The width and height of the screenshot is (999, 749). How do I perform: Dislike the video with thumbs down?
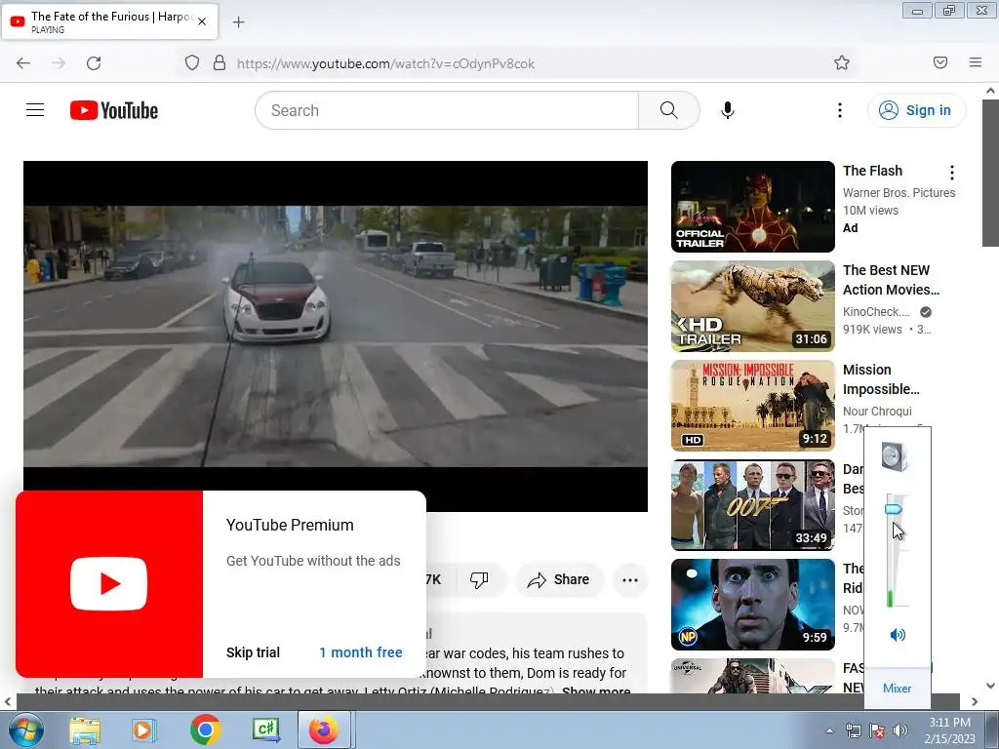[479, 579]
